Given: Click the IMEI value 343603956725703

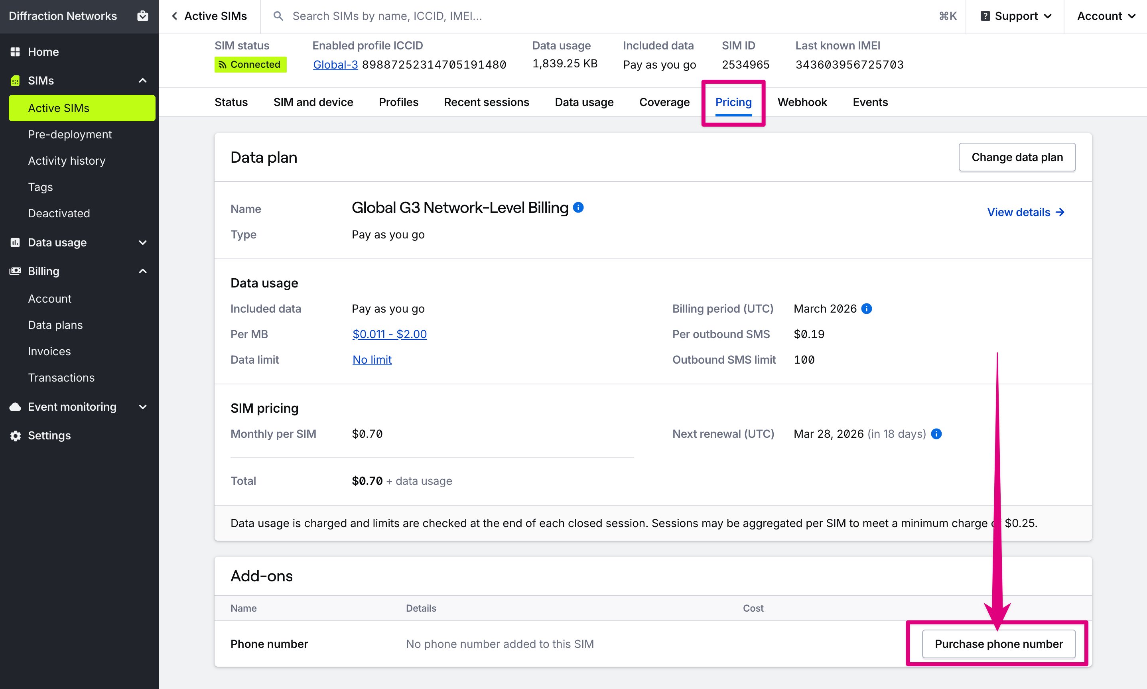Looking at the screenshot, I should (x=849, y=65).
